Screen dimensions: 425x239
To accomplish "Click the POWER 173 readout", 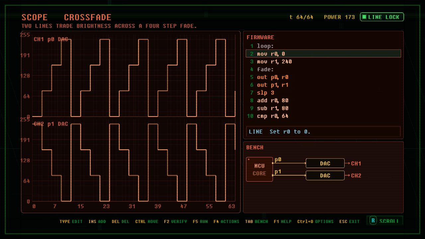I will (339, 17).
